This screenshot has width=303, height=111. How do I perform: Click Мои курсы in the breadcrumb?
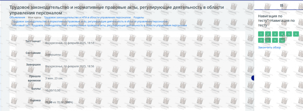coord(35,17)
